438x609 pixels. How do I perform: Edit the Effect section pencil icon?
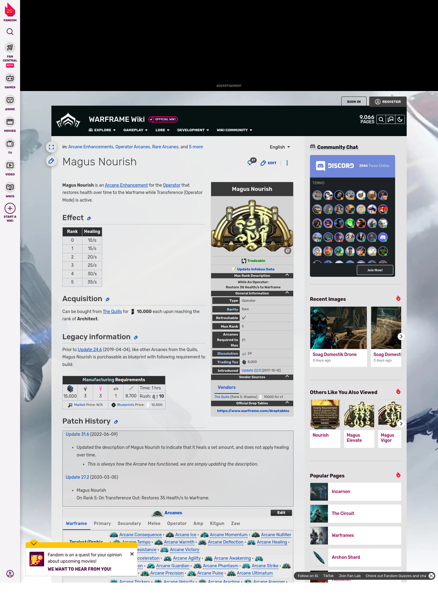click(89, 219)
